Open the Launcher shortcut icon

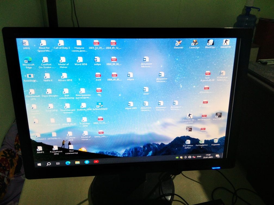[x=194, y=44]
